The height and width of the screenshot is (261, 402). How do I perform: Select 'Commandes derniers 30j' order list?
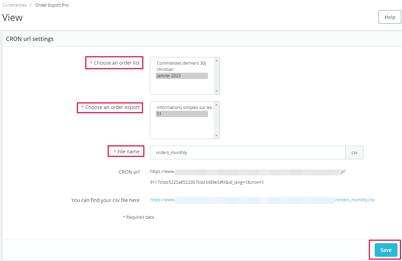tap(182, 63)
